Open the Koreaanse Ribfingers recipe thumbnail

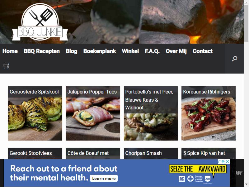click(209, 113)
